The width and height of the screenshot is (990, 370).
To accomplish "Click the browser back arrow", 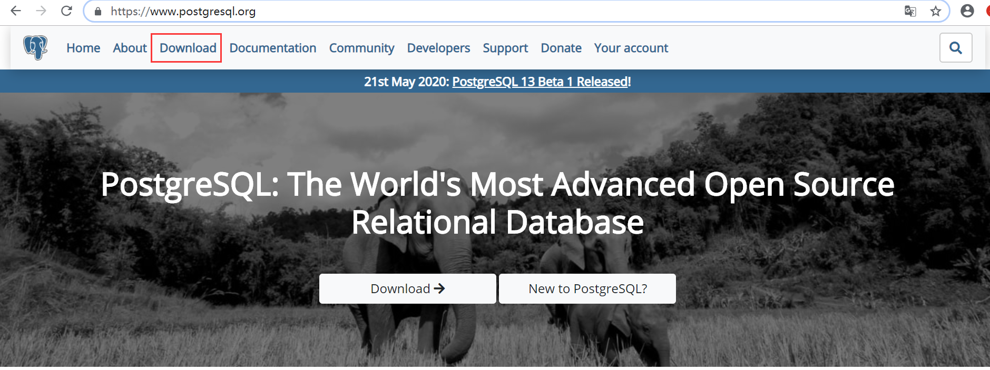I will [16, 11].
